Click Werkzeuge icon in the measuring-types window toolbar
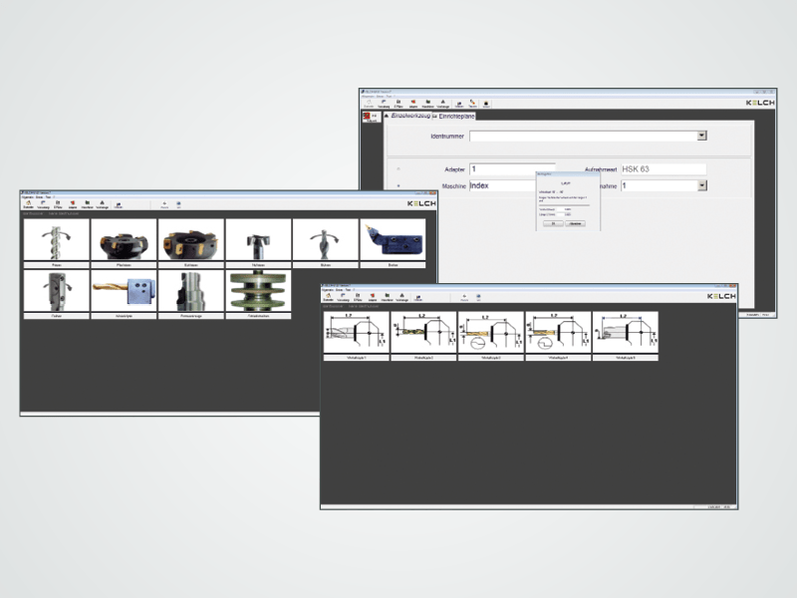This screenshot has height=598, width=797. (402, 297)
